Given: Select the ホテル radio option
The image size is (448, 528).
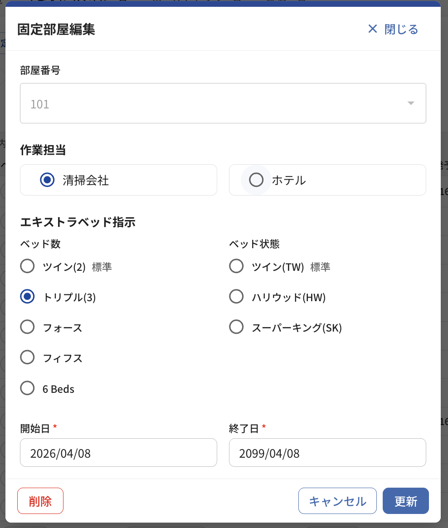Looking at the screenshot, I should 256,180.
